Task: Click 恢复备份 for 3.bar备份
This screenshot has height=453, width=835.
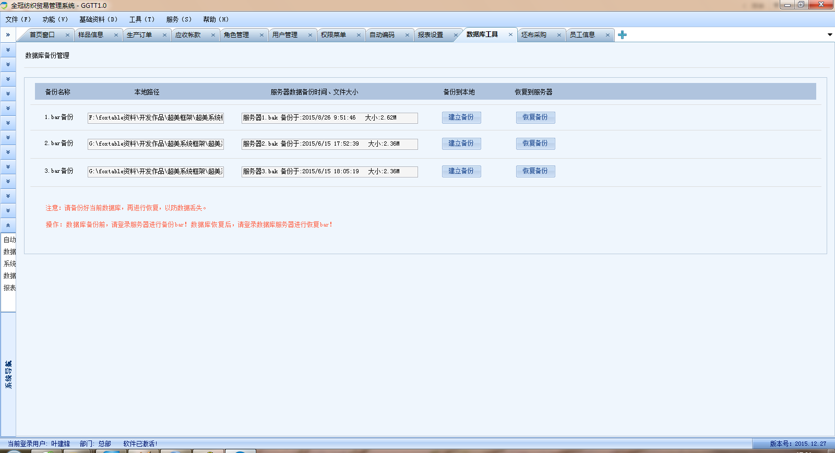Action: point(535,171)
